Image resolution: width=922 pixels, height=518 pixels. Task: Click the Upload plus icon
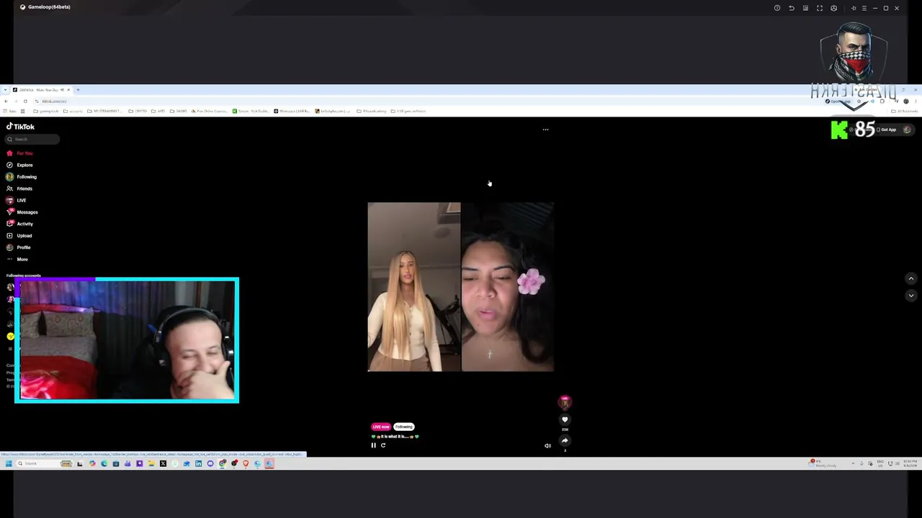coord(9,235)
